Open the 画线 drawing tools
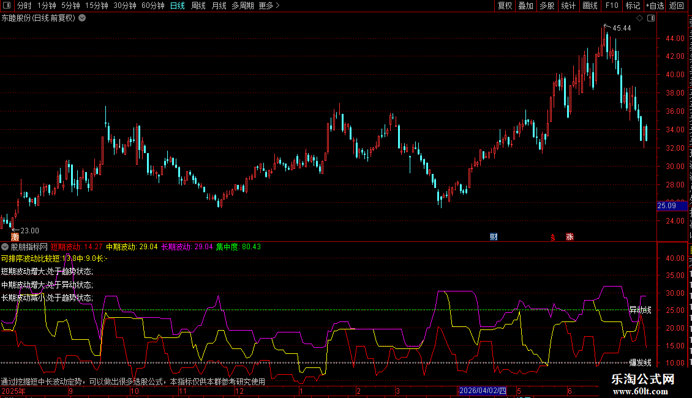The height and width of the screenshot is (398, 692). [x=590, y=6]
